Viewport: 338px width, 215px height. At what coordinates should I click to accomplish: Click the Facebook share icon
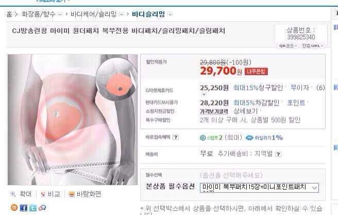(x=24, y=208)
